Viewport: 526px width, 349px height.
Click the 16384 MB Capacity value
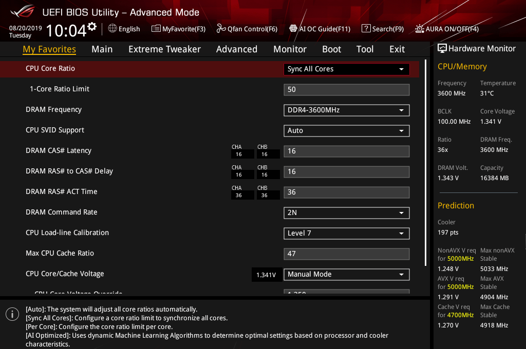pyautogui.click(x=495, y=178)
